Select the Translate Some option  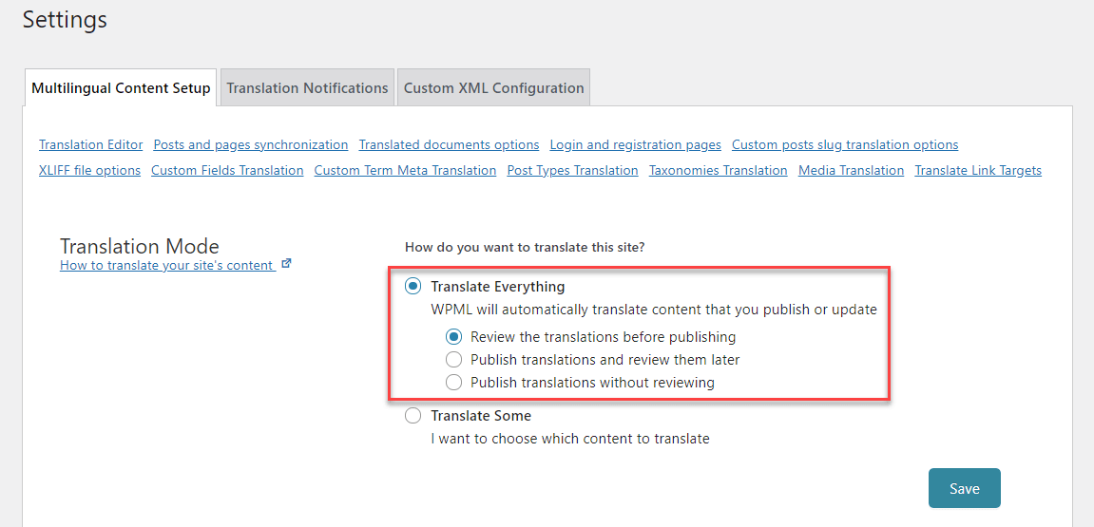click(x=413, y=416)
